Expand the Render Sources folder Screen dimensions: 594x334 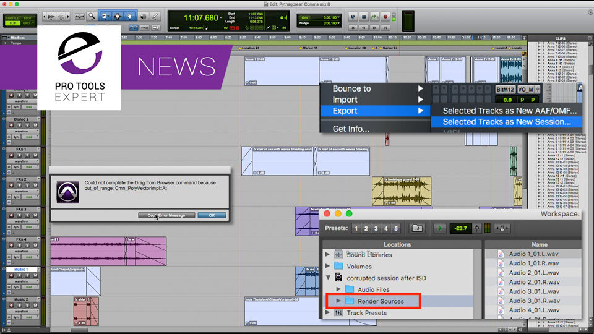pyautogui.click(x=338, y=301)
